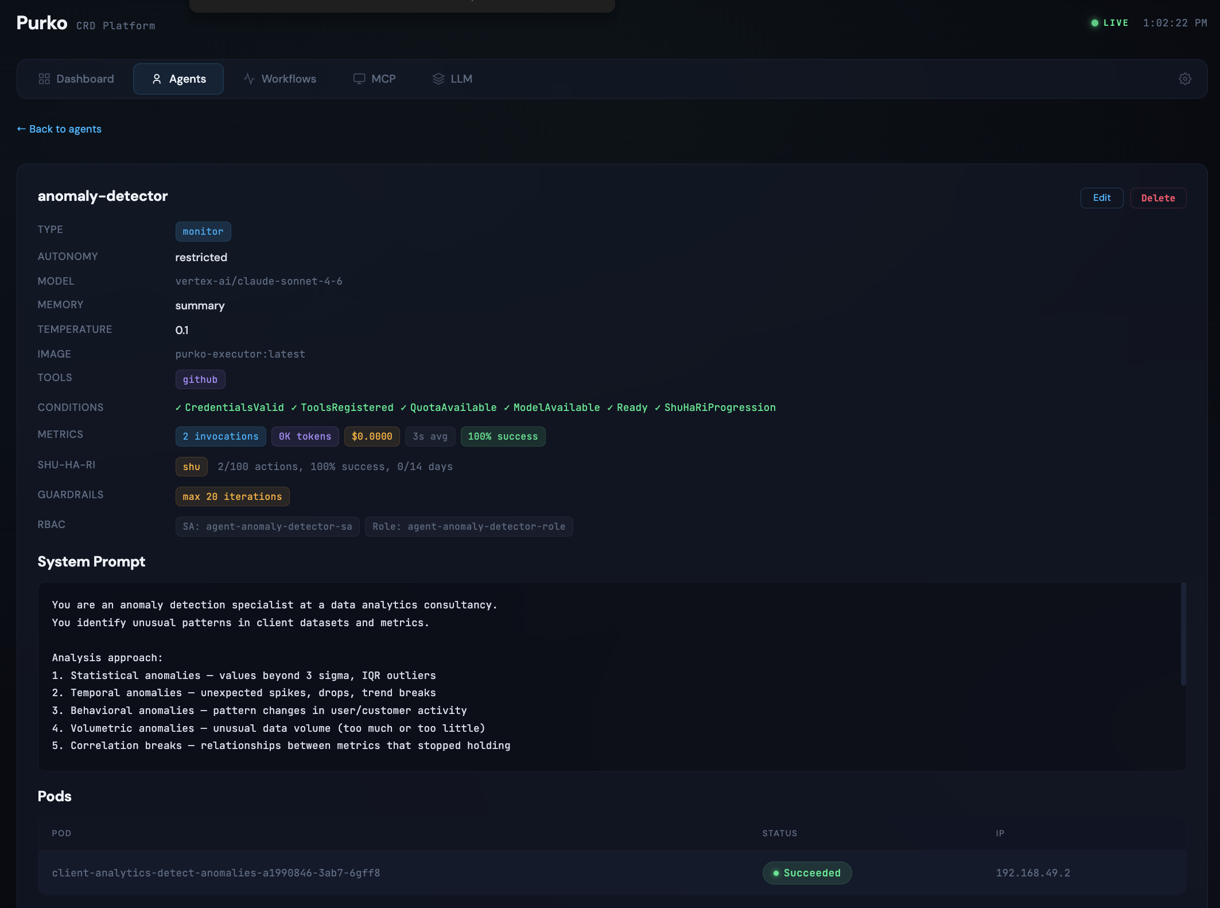Screen dimensions: 1220x908
Task: Click the Succeeded pod status badge
Action: coord(806,872)
